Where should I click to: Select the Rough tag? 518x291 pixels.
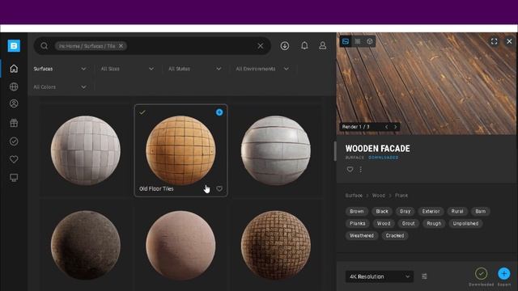coord(434,223)
